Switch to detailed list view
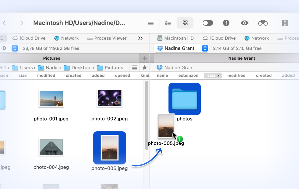This screenshot has height=189, width=299. 168,23
